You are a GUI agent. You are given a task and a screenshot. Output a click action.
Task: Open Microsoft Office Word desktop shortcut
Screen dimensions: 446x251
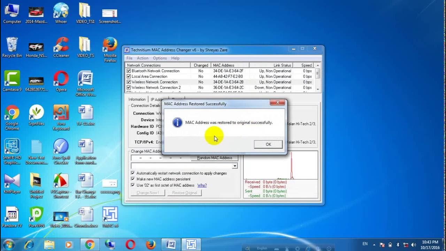[85, 84]
